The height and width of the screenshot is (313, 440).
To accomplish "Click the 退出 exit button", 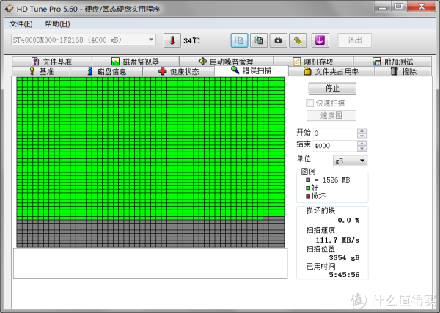I will [354, 40].
